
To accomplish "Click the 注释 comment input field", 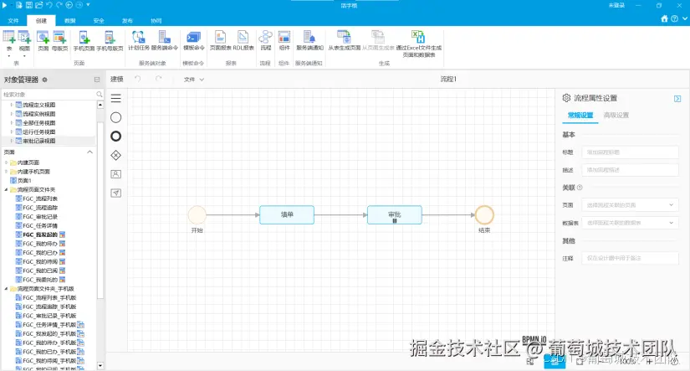I will pyautogui.click(x=630, y=258).
